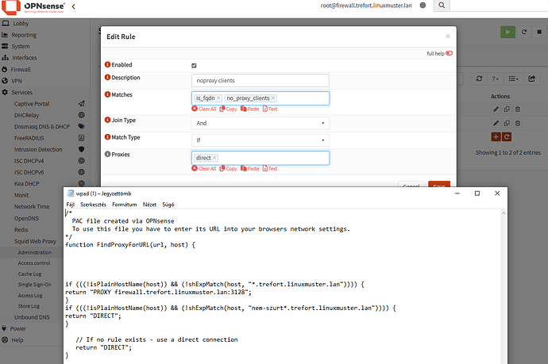Click Clear All under Matches

click(x=204, y=109)
